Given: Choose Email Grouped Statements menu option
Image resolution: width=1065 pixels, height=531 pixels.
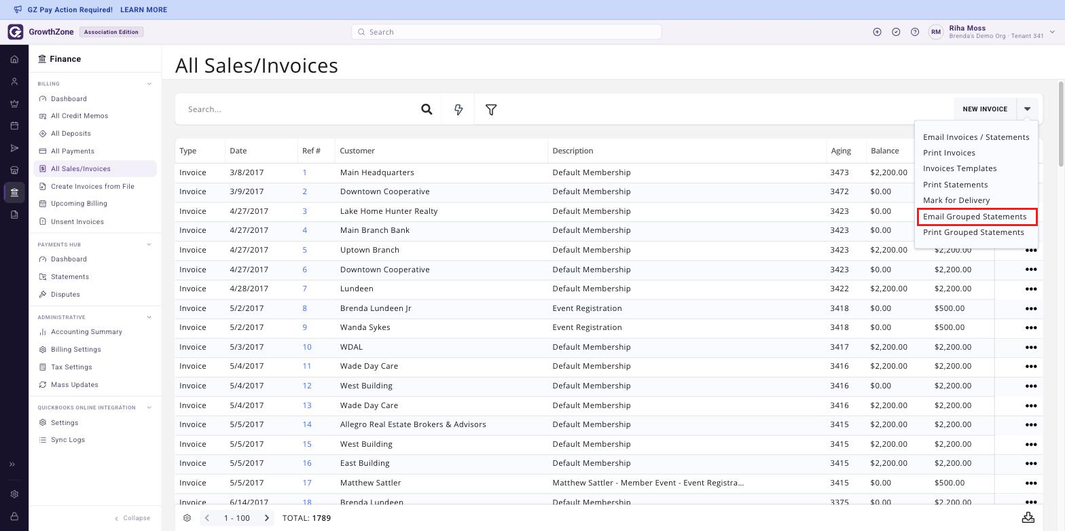Looking at the screenshot, I should 975,217.
